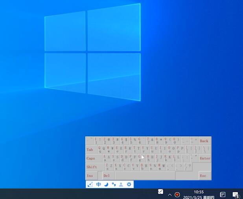The height and width of the screenshot is (199, 243).
Task: Click the Tab key on soft keyboard
Action: (92, 149)
